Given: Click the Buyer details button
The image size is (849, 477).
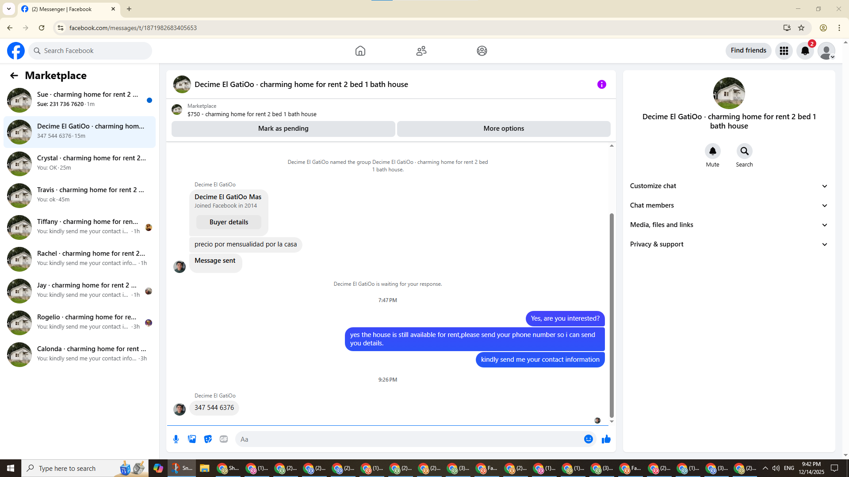Looking at the screenshot, I should coord(229,222).
